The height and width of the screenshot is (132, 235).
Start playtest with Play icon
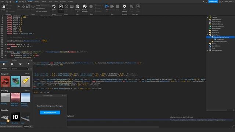point(107,7)
